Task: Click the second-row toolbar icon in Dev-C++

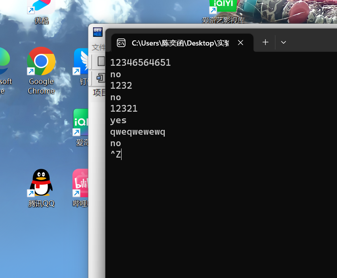Action: pos(101,78)
